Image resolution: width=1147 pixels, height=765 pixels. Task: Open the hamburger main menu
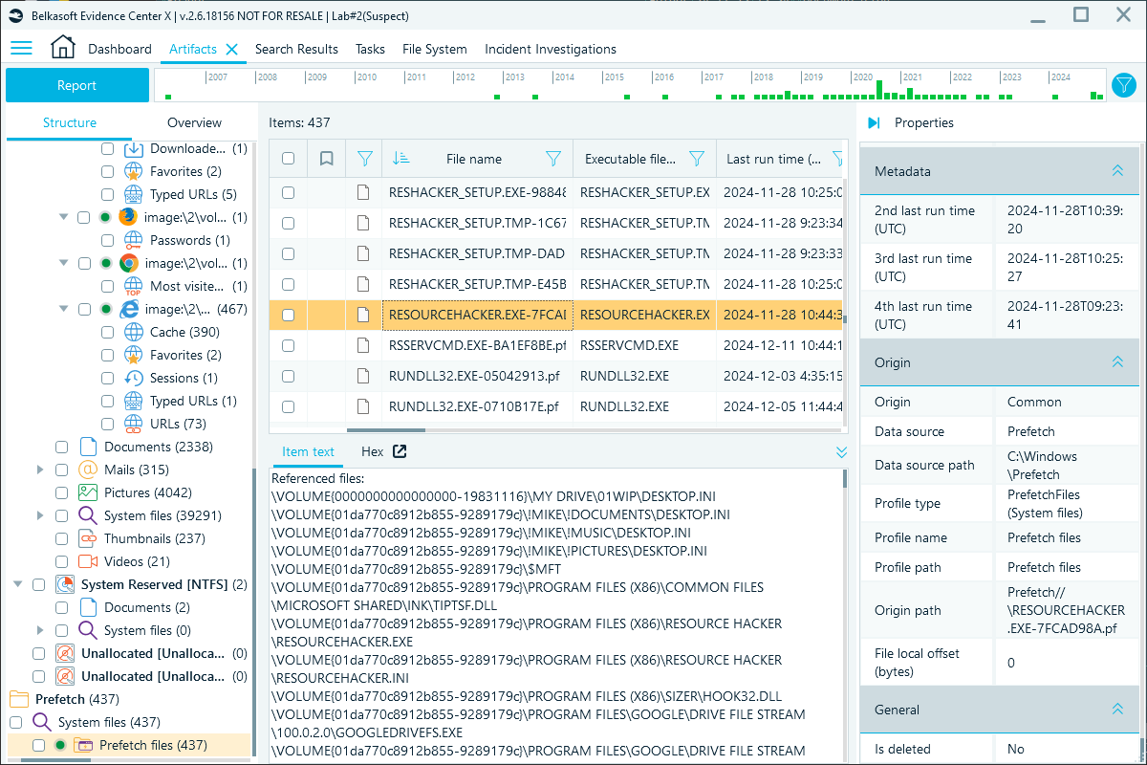pyautogui.click(x=21, y=49)
